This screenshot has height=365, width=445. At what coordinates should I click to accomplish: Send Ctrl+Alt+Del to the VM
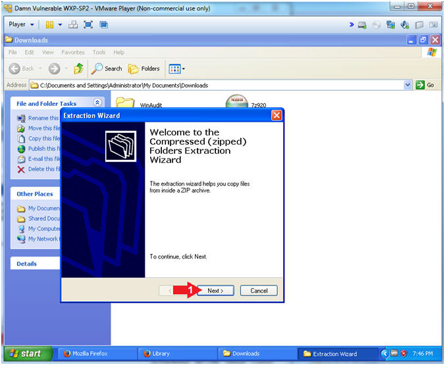[73, 25]
